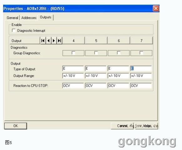Screen dimensions: 182x150
Task: Go to next output channel arrow
Action: point(54,41)
